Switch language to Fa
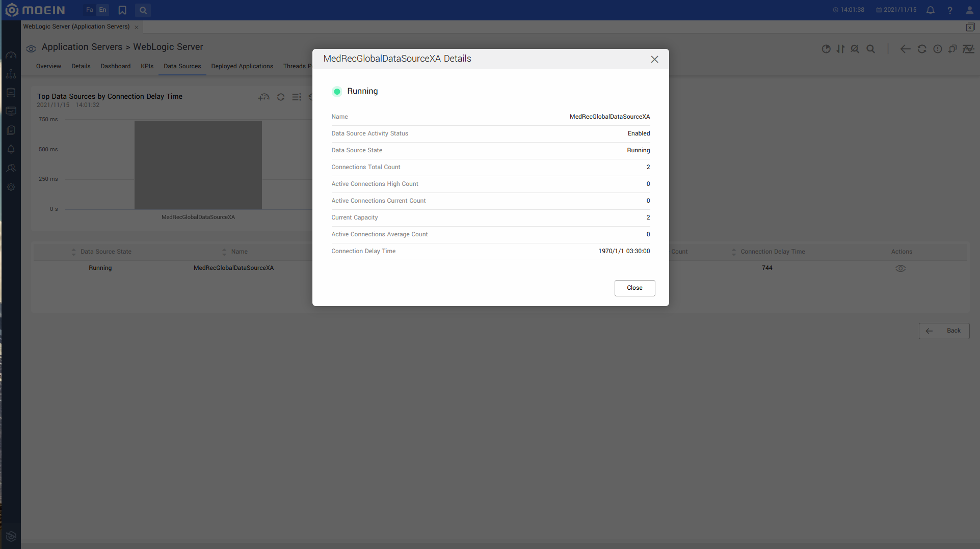The width and height of the screenshot is (980, 549). click(x=90, y=10)
